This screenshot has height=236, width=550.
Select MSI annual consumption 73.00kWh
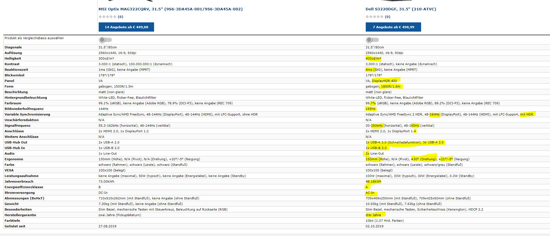tap(107, 181)
